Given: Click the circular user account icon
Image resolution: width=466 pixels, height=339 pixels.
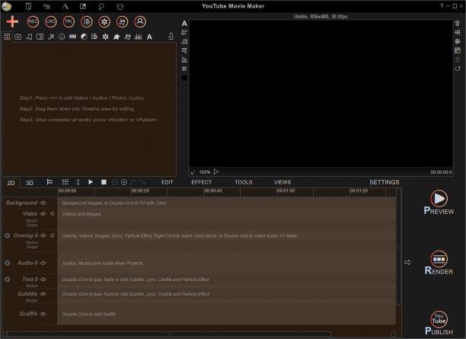Looking at the screenshot, I should 140,21.
